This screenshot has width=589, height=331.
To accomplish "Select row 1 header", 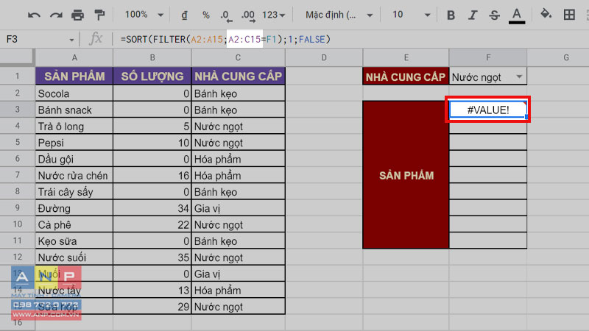I will pyautogui.click(x=17, y=76).
